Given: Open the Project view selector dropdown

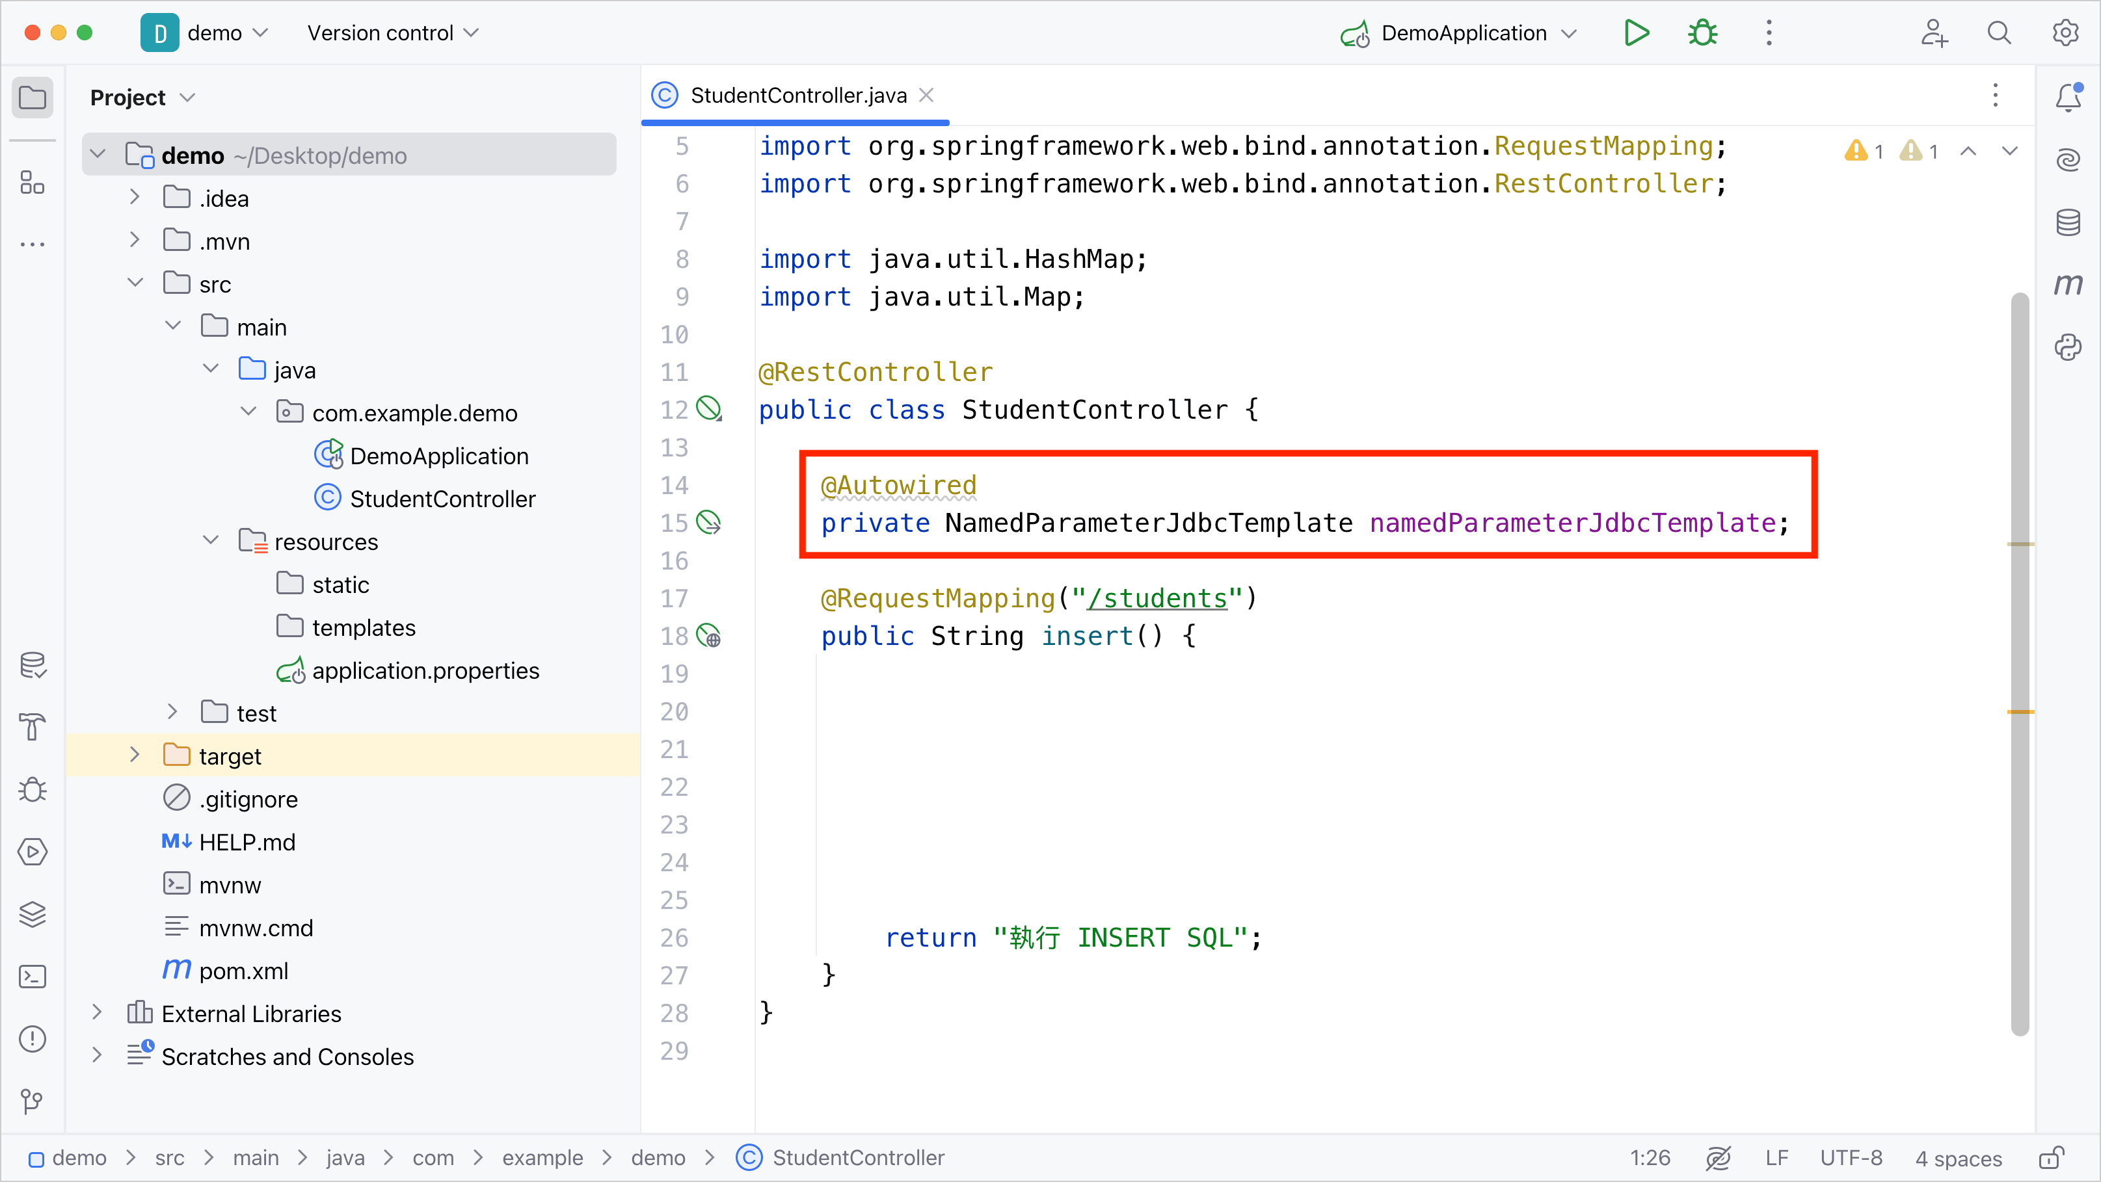Looking at the screenshot, I should (142, 98).
